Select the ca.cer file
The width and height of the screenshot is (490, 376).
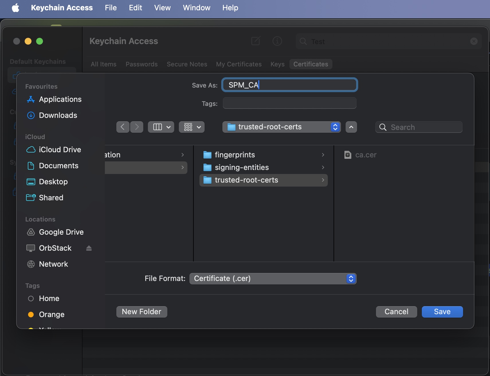(360, 155)
